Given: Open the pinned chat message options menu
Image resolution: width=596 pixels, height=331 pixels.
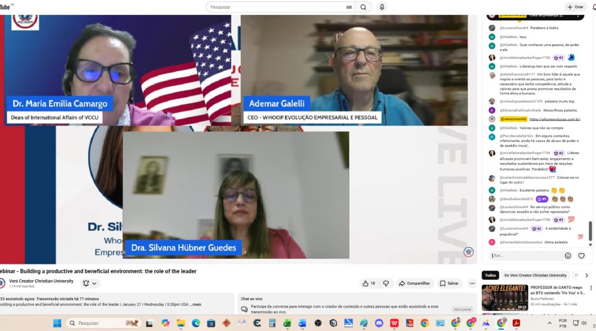Looking at the screenshot, I should point(577,15).
